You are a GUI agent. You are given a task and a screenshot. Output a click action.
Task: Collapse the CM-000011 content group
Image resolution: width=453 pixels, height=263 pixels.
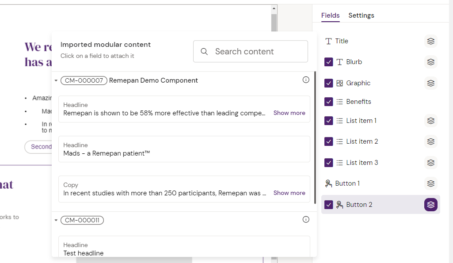tap(56, 220)
